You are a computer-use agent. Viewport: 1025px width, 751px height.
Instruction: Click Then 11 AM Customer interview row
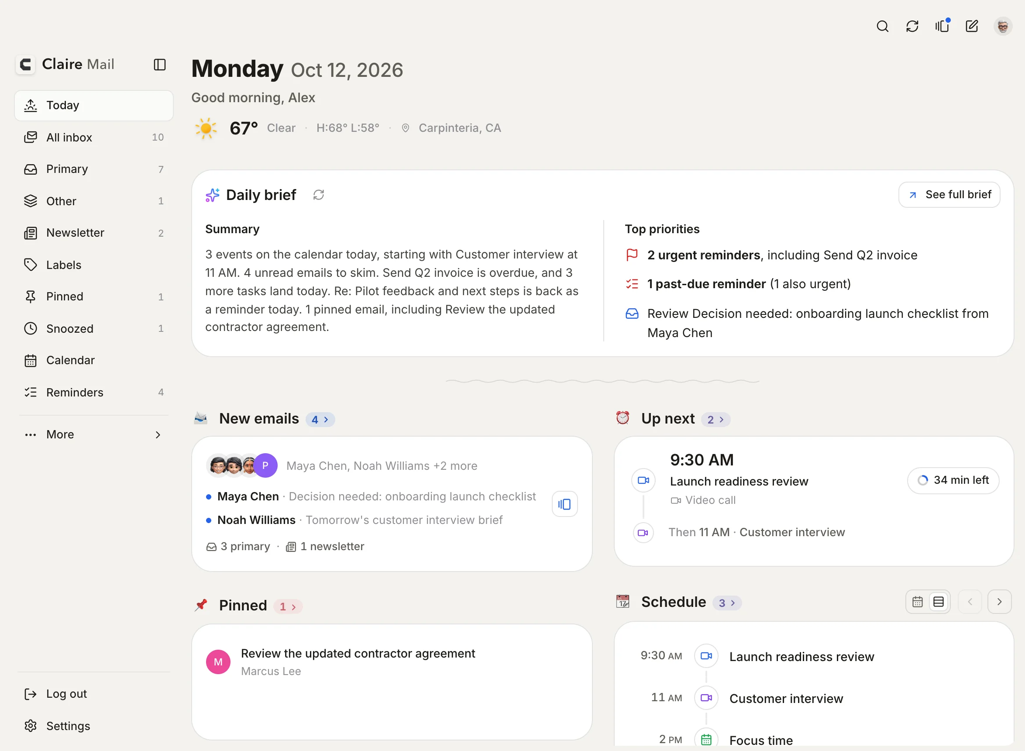coord(757,532)
